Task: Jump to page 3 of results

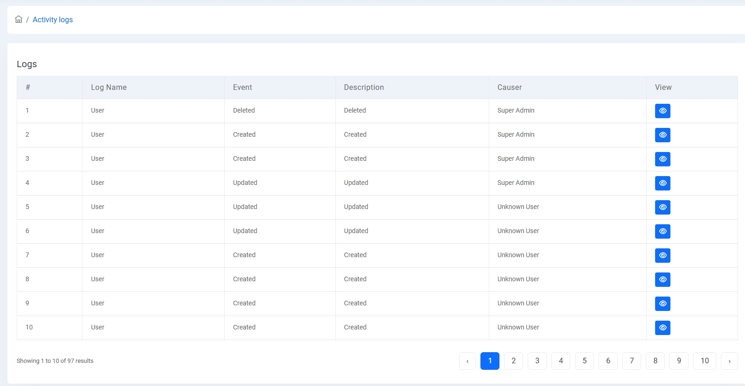Action: coord(537,361)
